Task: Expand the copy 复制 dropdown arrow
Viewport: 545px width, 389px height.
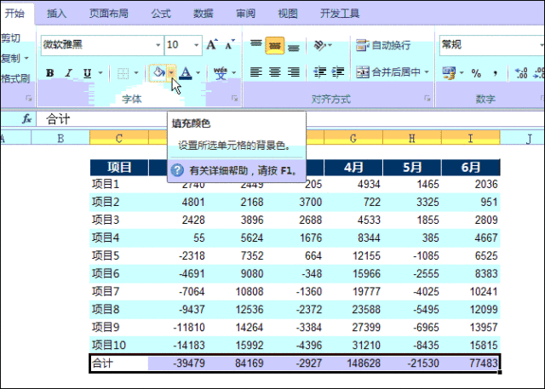Action: 26,58
